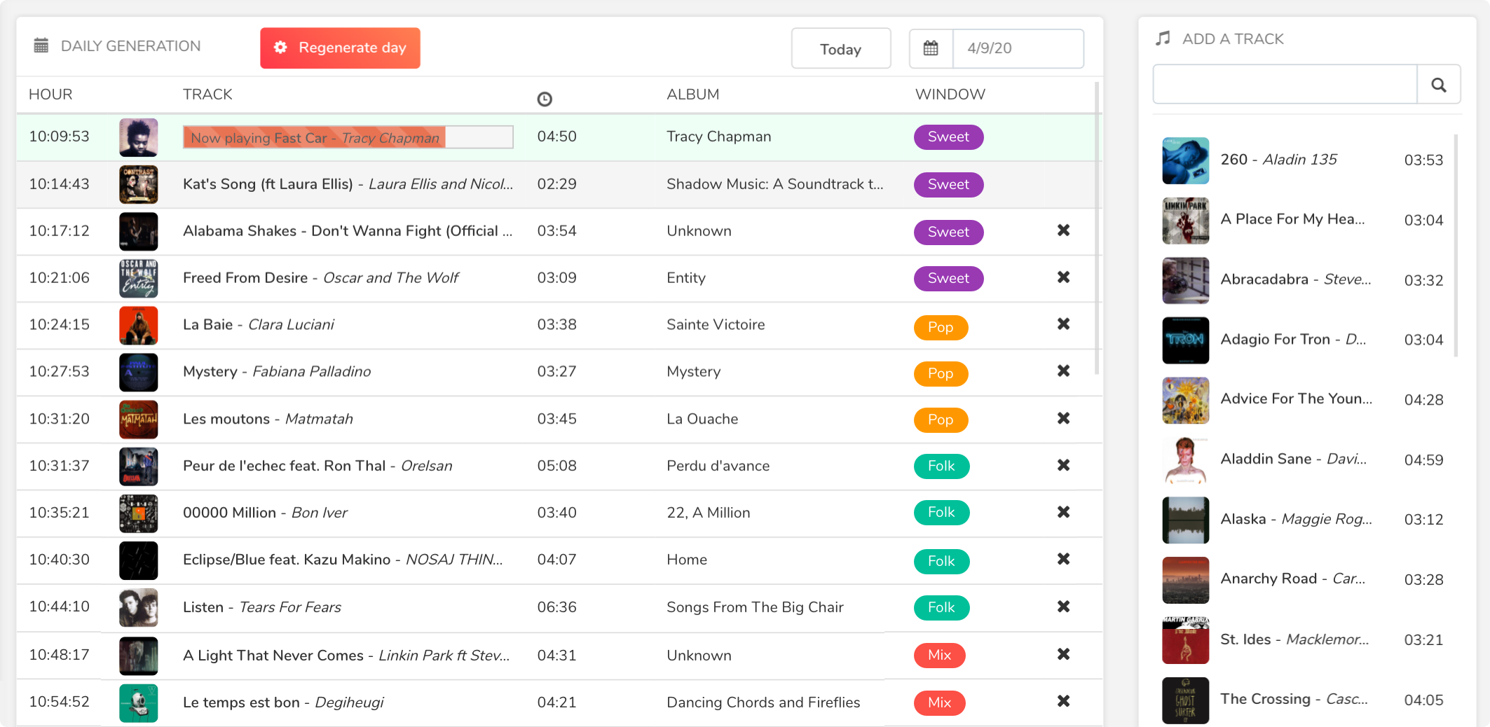Click the Now playing Fast Car progress bar
This screenshot has width=1490, height=727.
tap(348, 137)
